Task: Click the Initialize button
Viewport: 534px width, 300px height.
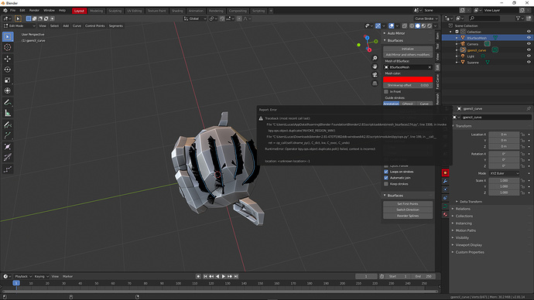Action: tap(408, 49)
